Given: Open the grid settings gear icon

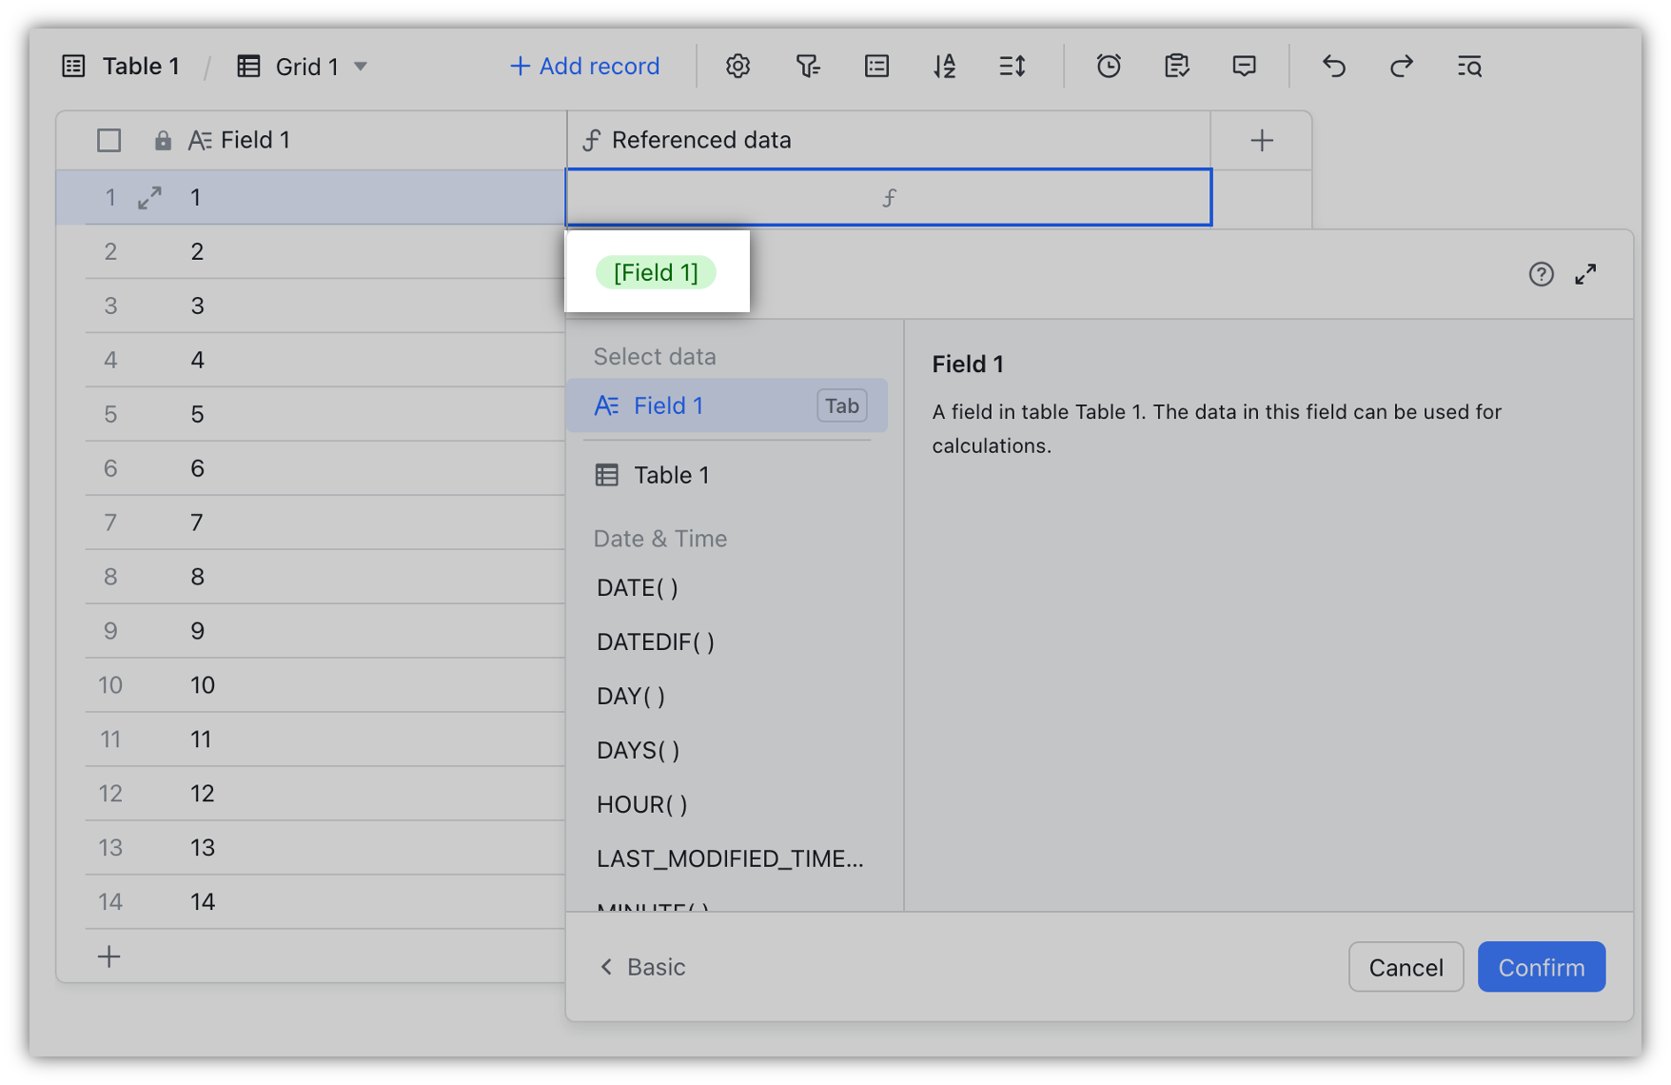Looking at the screenshot, I should coord(737,66).
